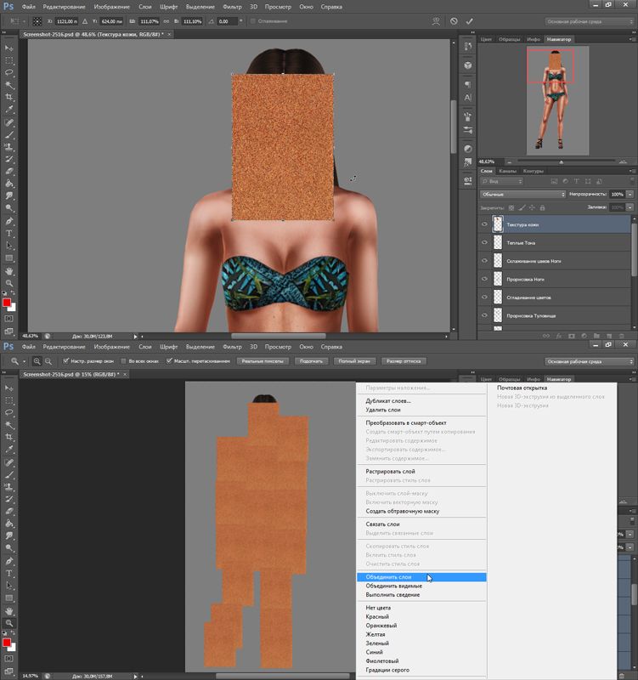Open workspace dropdown in lower window
The width and height of the screenshot is (638, 680).
[x=589, y=361]
